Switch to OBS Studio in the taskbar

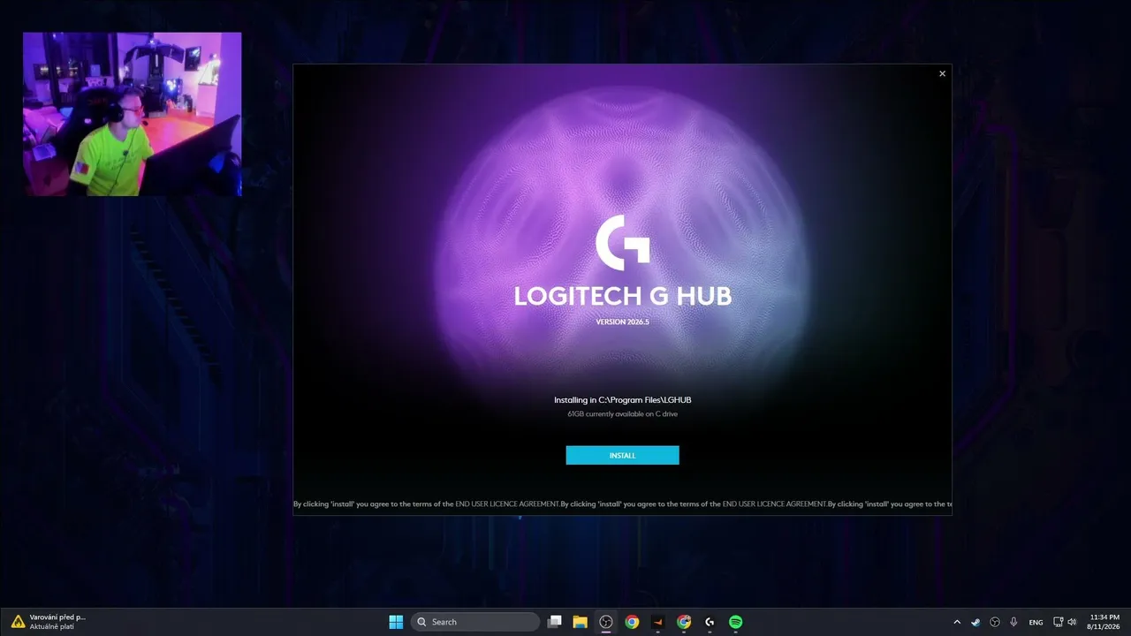pyautogui.click(x=606, y=622)
